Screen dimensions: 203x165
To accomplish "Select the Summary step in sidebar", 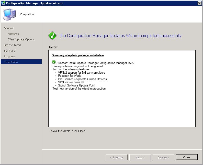I will tap(9, 51).
